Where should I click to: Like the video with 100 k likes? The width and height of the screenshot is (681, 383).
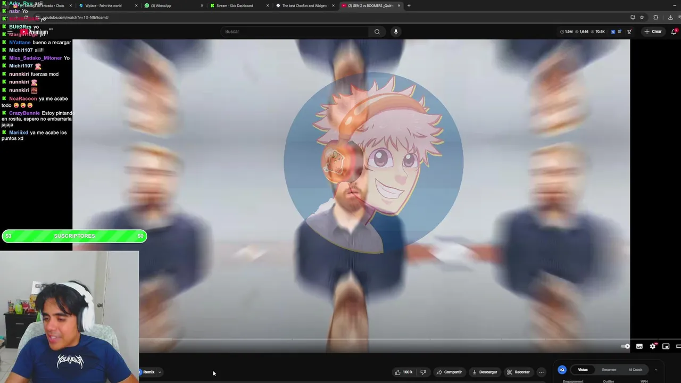click(404, 372)
